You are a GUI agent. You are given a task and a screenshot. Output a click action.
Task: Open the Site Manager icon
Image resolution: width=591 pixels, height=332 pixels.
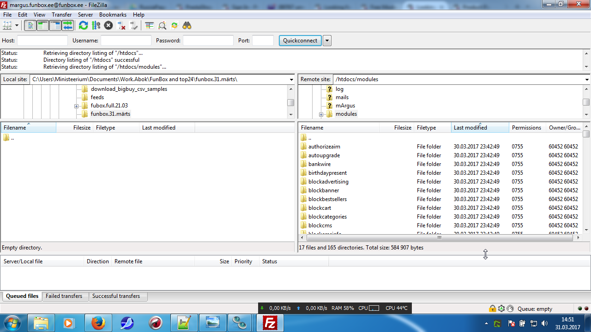tap(7, 25)
